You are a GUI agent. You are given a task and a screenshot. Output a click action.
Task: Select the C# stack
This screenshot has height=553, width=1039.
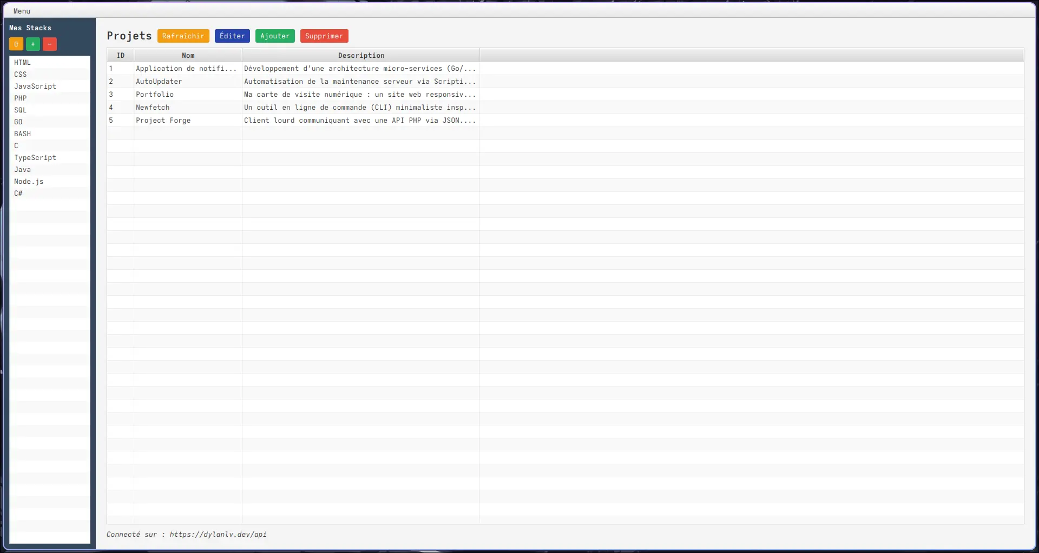(x=18, y=193)
